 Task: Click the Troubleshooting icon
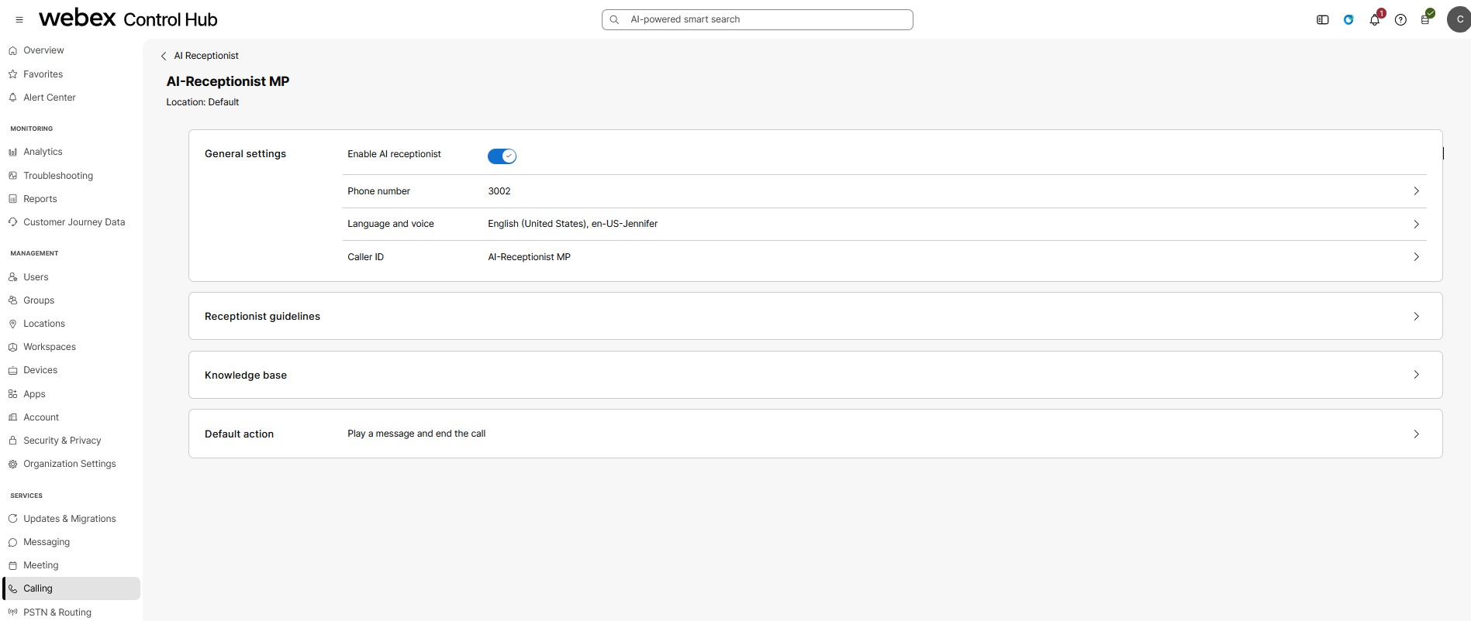(12, 176)
